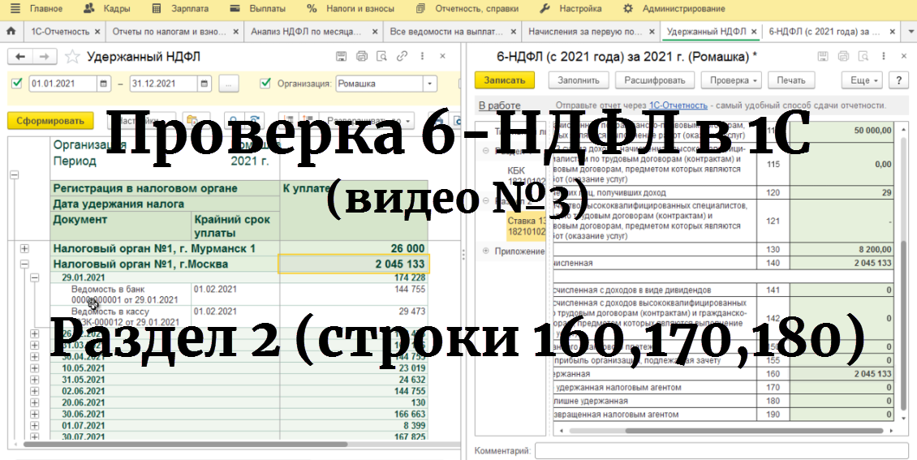
Task: Print icon in Удержанный НДФЛ header
Action: [x=361, y=57]
